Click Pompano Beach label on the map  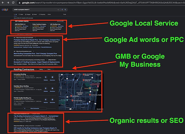click(x=80, y=93)
